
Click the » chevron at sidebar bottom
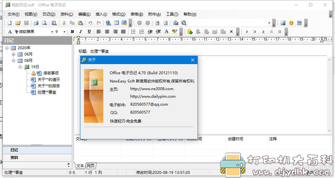point(68,165)
